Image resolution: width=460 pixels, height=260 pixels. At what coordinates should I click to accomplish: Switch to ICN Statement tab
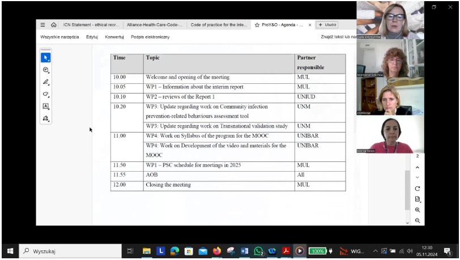[91, 25]
